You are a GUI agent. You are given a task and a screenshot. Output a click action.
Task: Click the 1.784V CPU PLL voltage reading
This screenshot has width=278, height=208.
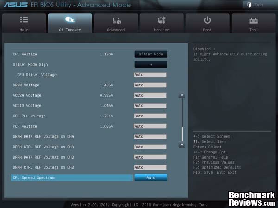tap(107, 116)
